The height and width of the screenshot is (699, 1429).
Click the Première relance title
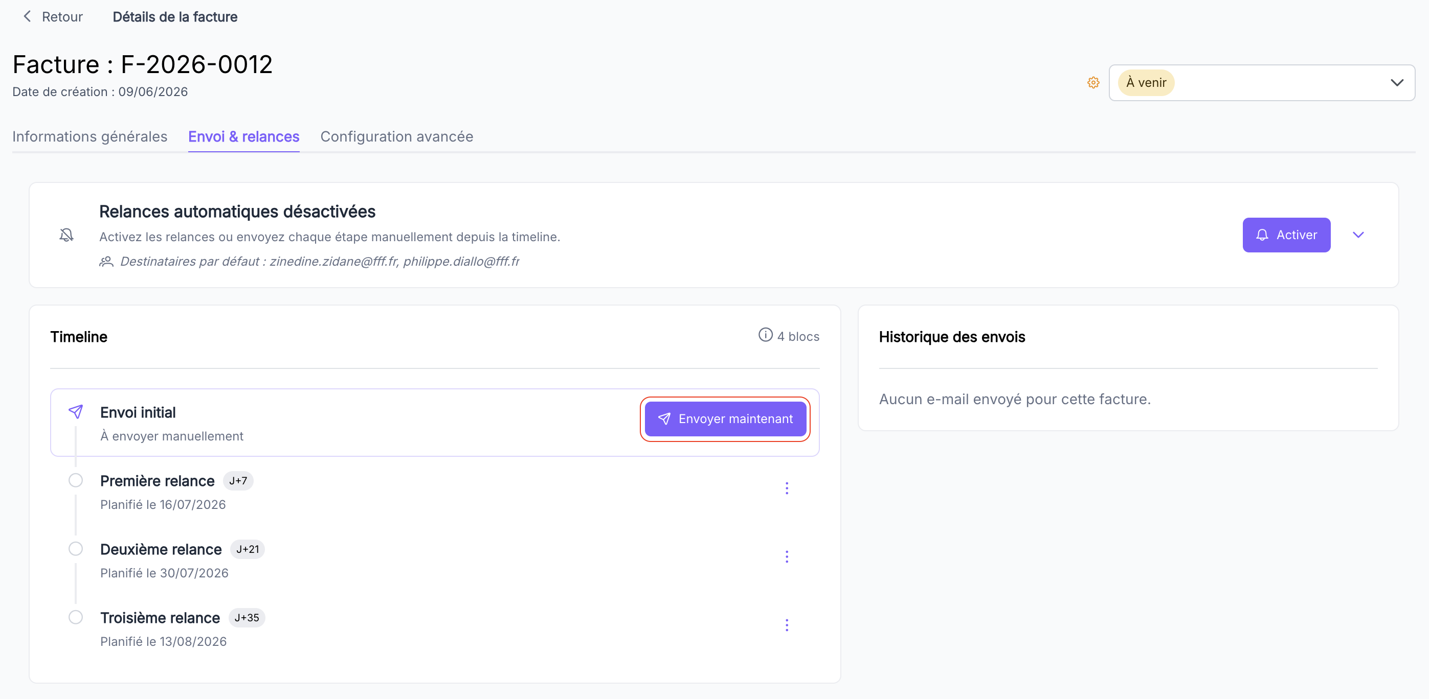(158, 481)
